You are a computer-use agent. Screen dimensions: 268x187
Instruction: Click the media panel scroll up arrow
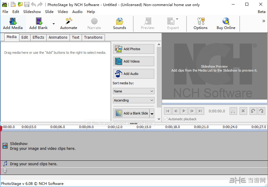pyautogui.click(x=159, y=45)
